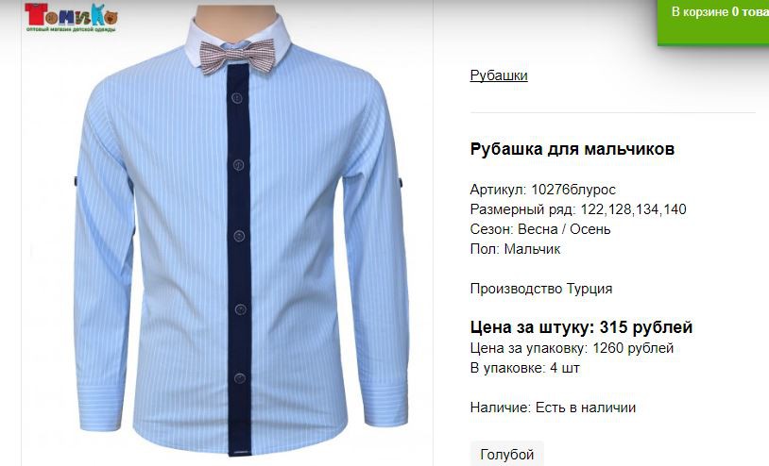Screen dimensions: 769x466
Task: Click the В упаковке: 4 шт line
Action: 525,368
